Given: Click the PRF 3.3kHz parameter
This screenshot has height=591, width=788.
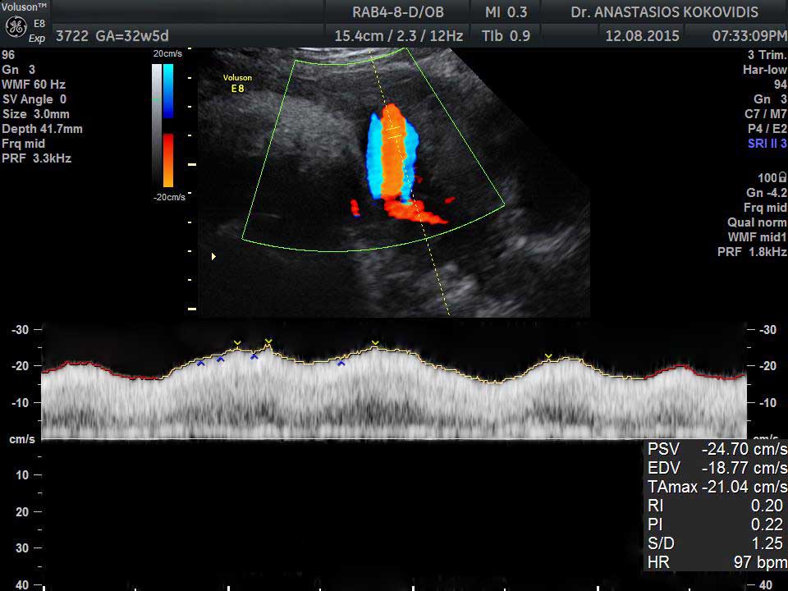Looking at the screenshot, I should 37,158.
